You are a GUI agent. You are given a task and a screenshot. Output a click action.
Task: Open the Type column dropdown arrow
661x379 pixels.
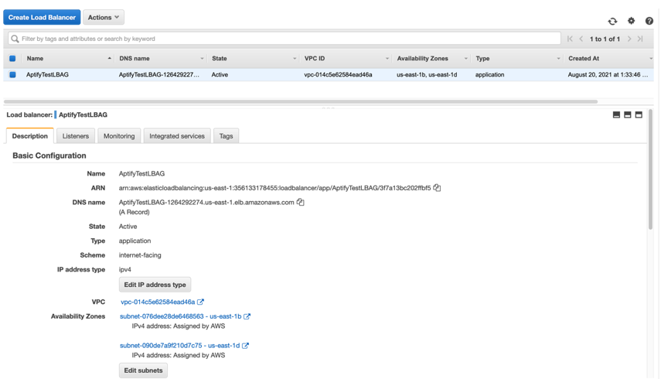[x=558, y=59]
